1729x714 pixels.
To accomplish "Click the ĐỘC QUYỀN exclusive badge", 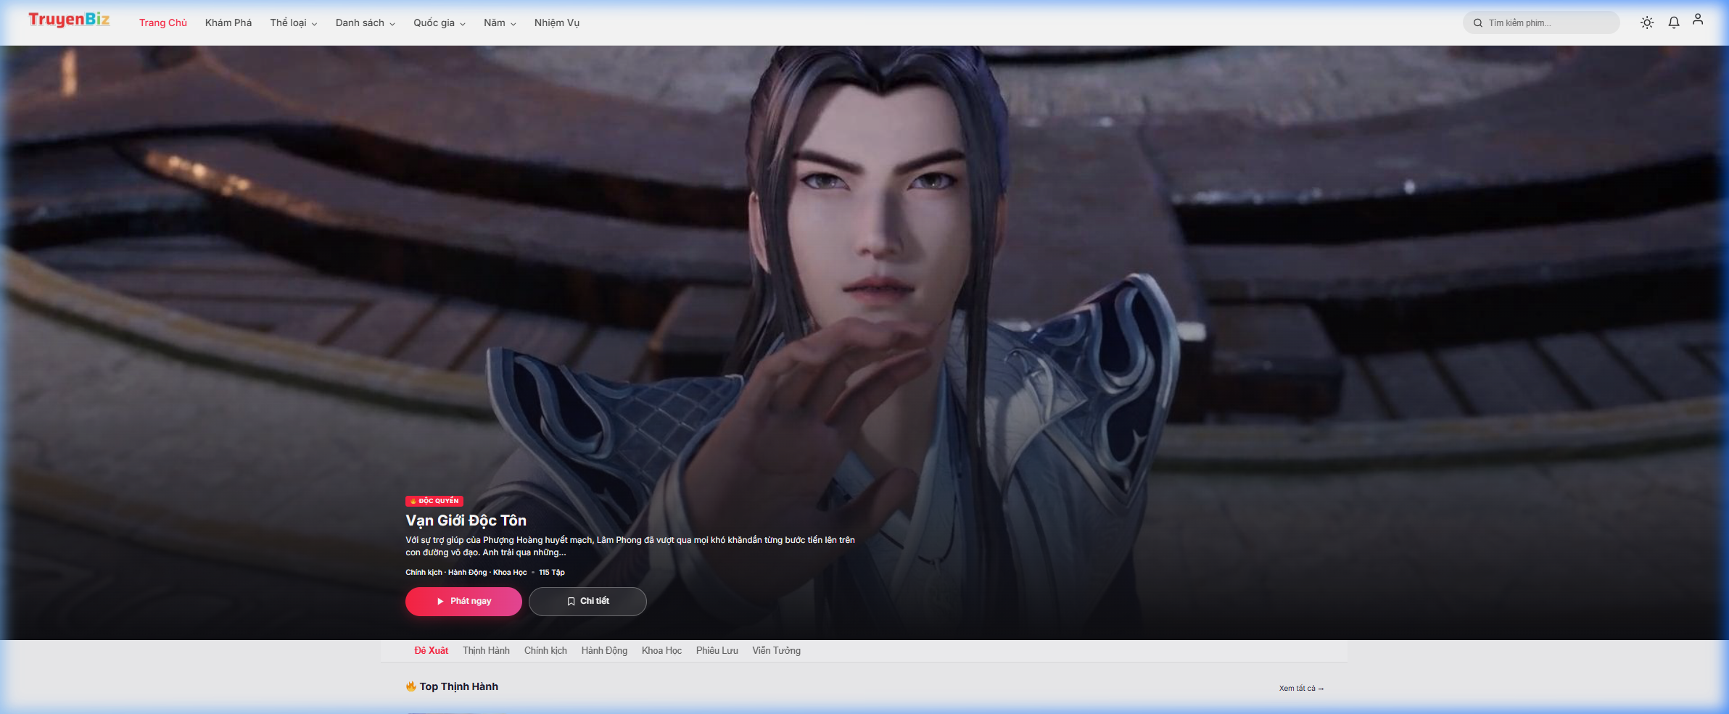I will [x=434, y=501].
